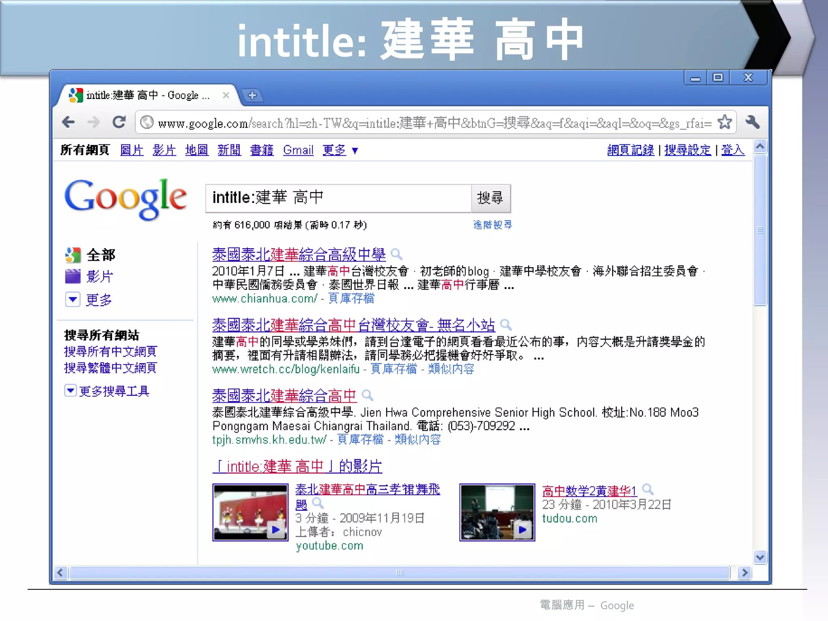Open 新聞 search
The image size is (828, 621).
(x=229, y=150)
